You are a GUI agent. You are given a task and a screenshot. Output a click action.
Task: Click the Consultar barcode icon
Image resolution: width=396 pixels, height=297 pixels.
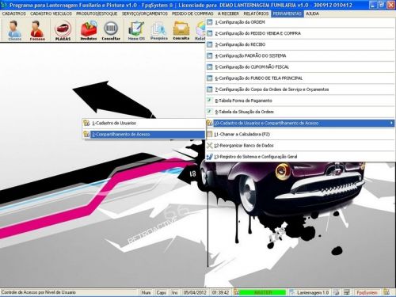tap(111, 30)
